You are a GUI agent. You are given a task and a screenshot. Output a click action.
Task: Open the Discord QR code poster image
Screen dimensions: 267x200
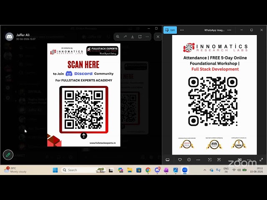(83, 95)
